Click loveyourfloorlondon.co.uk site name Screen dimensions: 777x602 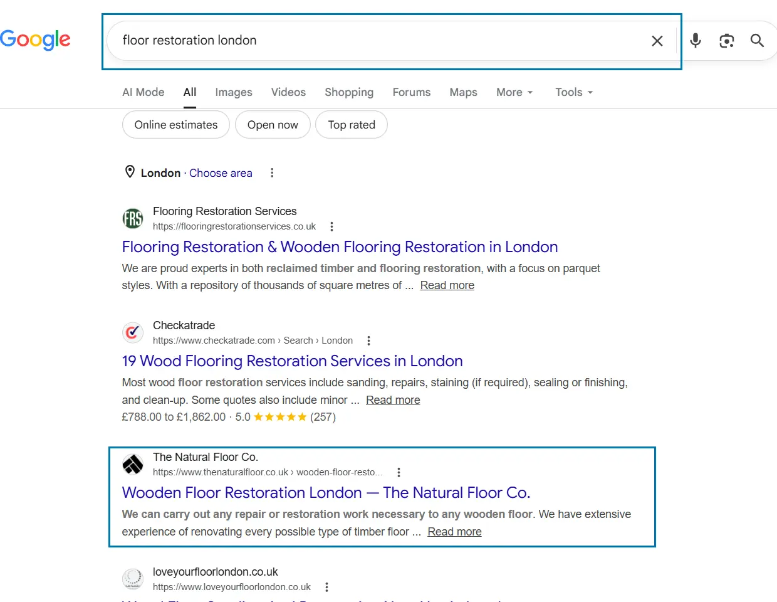[x=216, y=572]
